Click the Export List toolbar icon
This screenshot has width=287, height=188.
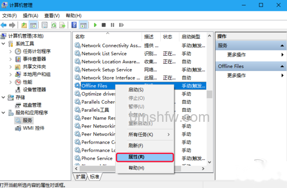click(x=62, y=25)
